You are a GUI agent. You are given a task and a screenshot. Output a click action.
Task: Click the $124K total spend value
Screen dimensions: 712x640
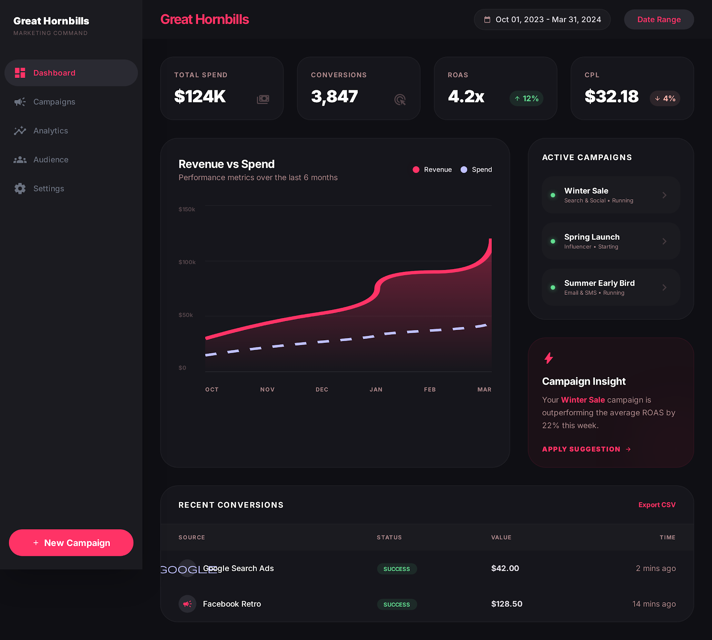(x=200, y=97)
